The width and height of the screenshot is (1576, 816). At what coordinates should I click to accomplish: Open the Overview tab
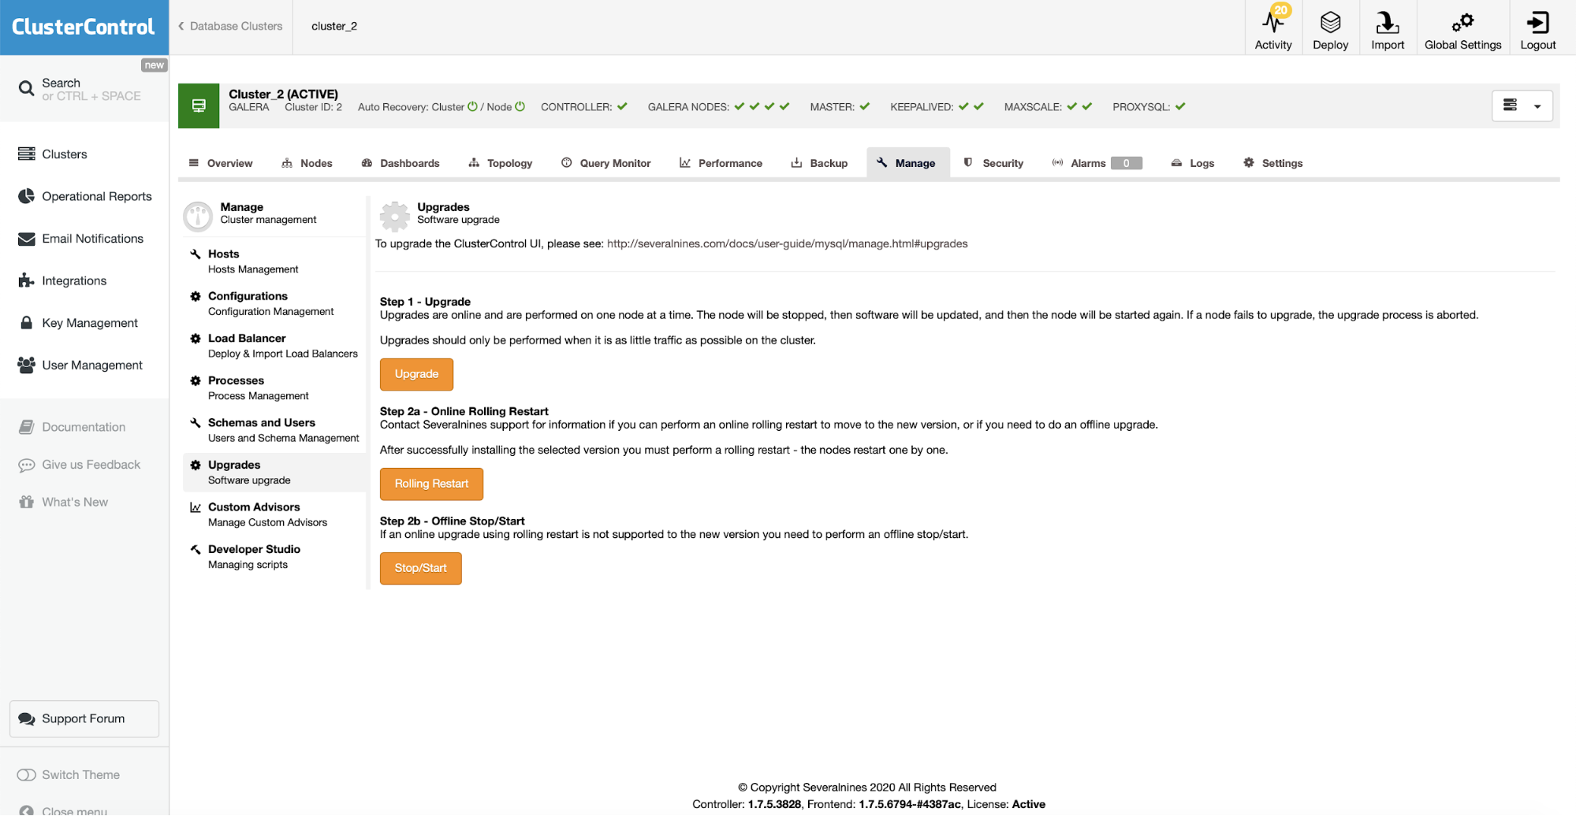221,163
